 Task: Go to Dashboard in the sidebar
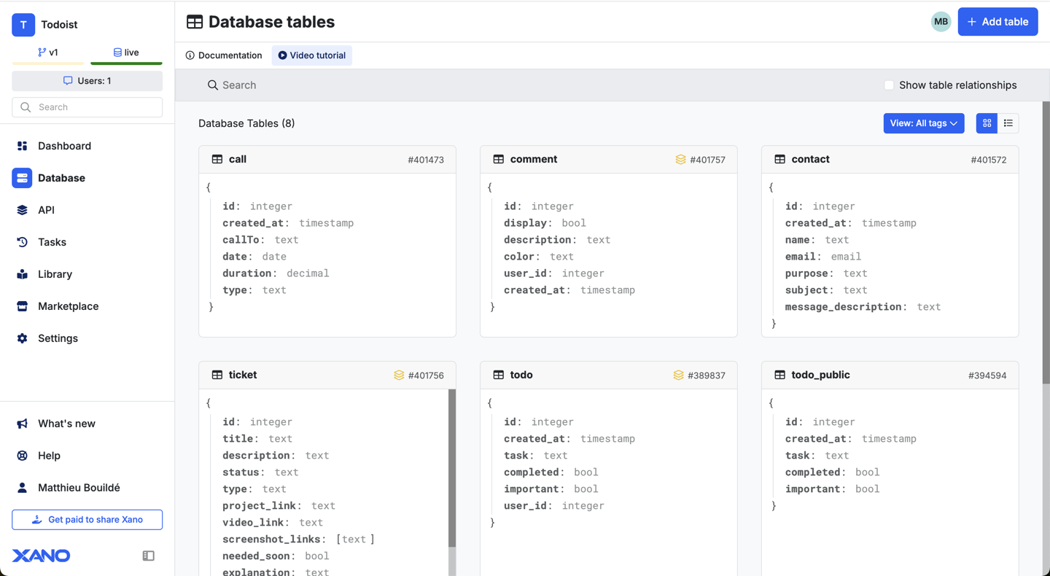point(65,146)
